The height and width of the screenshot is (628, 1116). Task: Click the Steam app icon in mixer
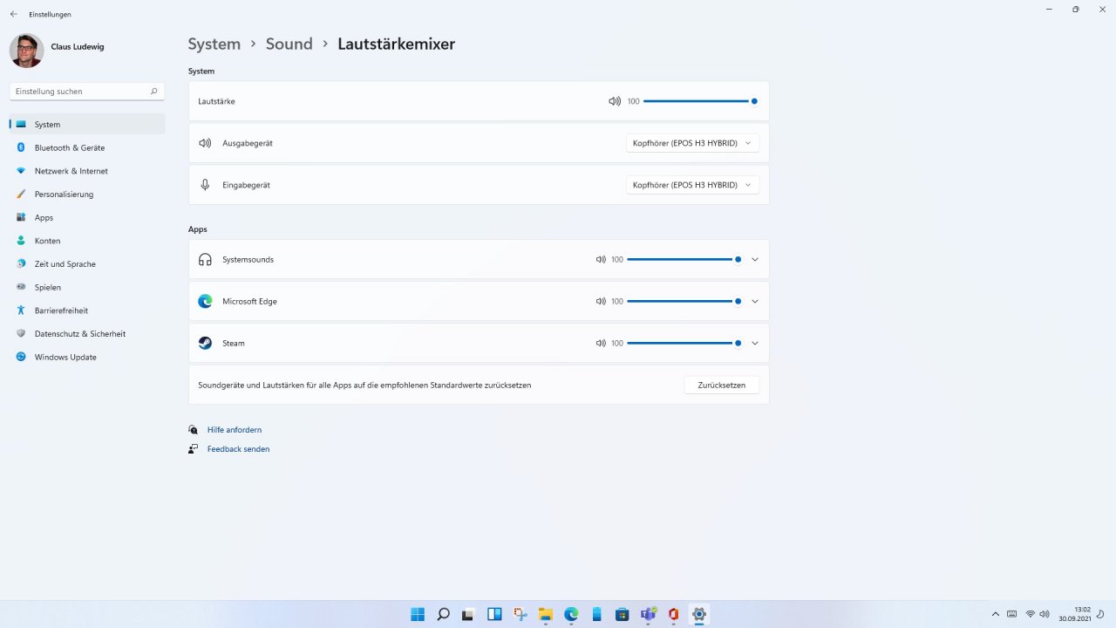point(205,344)
